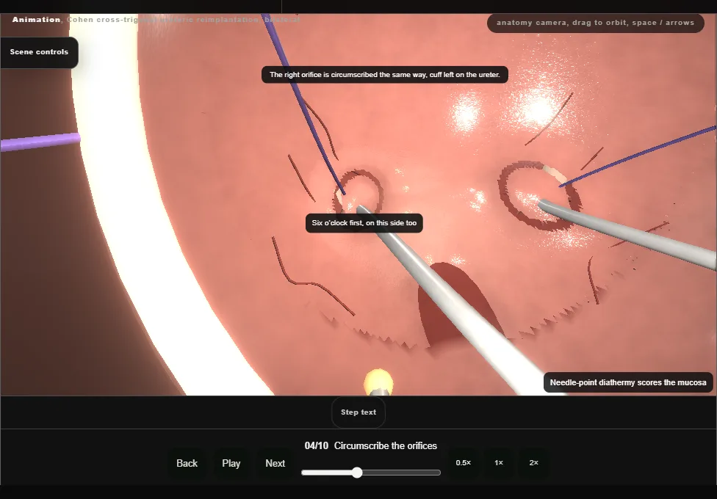Click the anatomy camera hint label
The width and height of the screenshot is (717, 499).
click(x=595, y=23)
